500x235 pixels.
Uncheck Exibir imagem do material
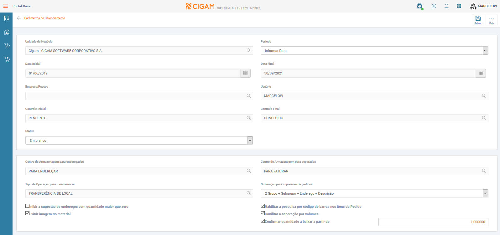tap(27, 213)
